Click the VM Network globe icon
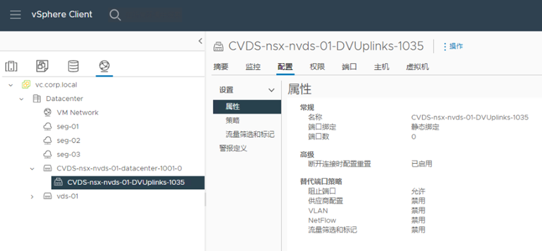Viewport: 542px width, 251px height. pos(47,113)
